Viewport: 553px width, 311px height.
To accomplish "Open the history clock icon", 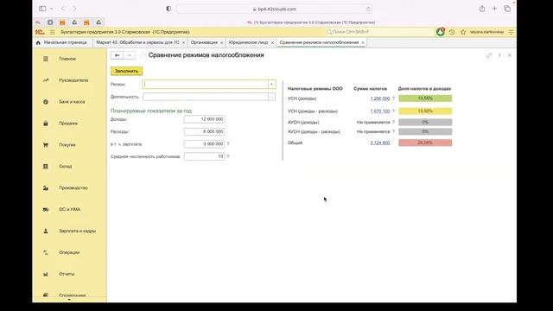I will coord(452,32).
